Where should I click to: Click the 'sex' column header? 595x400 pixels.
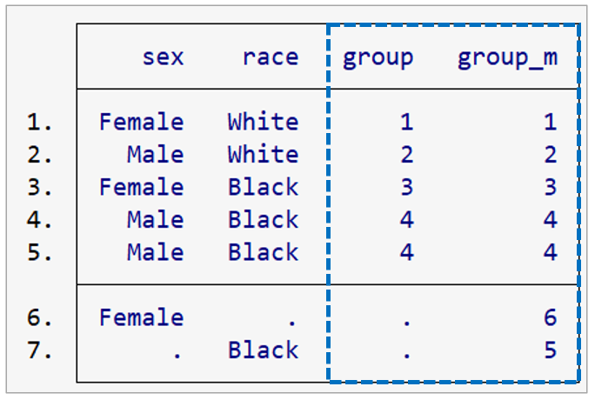pos(163,57)
